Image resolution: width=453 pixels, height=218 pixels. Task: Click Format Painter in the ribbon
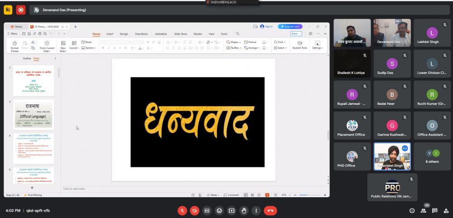(x=14, y=45)
